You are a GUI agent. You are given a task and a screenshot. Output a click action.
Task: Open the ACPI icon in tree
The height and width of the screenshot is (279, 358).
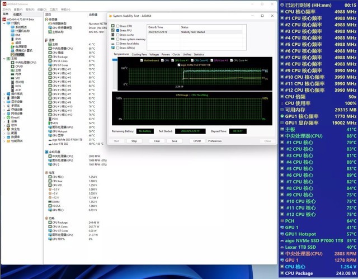(x=12, y=90)
